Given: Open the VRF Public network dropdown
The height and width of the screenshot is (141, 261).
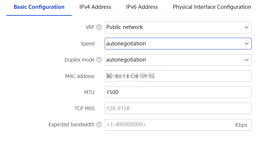Looking at the screenshot, I should pos(178,27).
